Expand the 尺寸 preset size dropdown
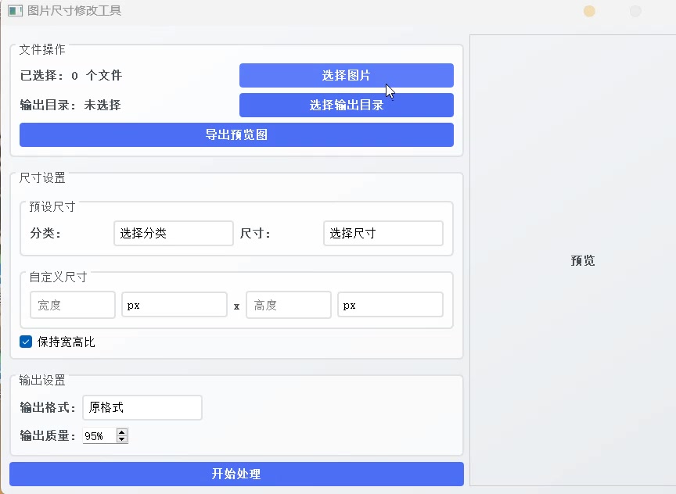This screenshot has width=676, height=494. [x=383, y=233]
